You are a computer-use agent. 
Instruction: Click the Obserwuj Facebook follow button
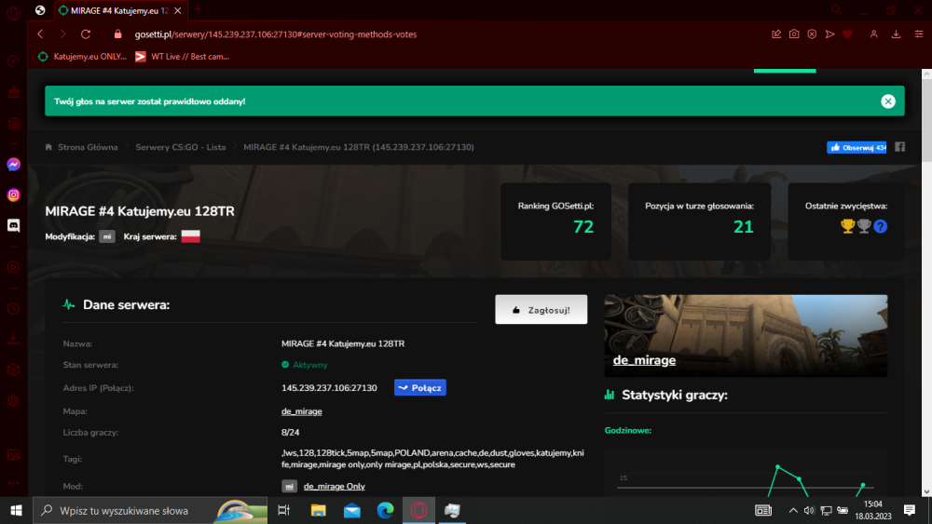(x=857, y=147)
